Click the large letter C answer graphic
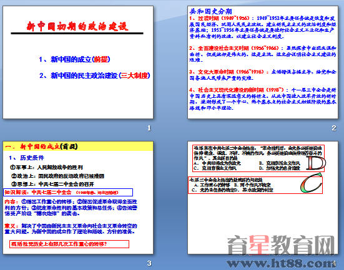This screenshot has width=344, height=270. click(x=311, y=183)
